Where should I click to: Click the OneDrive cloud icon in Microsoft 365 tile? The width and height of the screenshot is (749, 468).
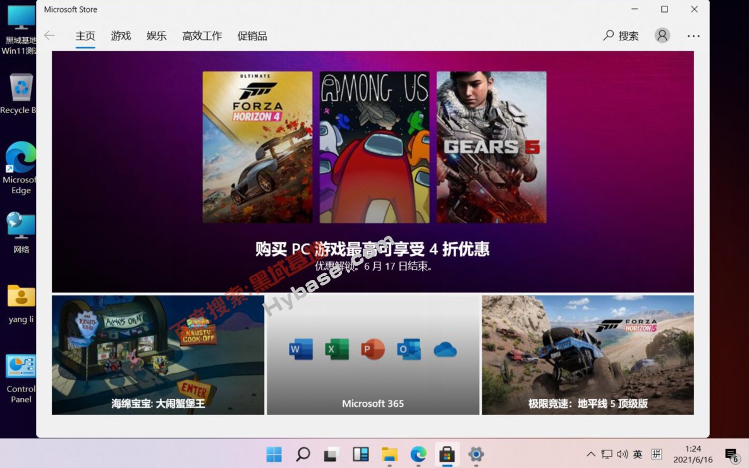click(x=445, y=350)
